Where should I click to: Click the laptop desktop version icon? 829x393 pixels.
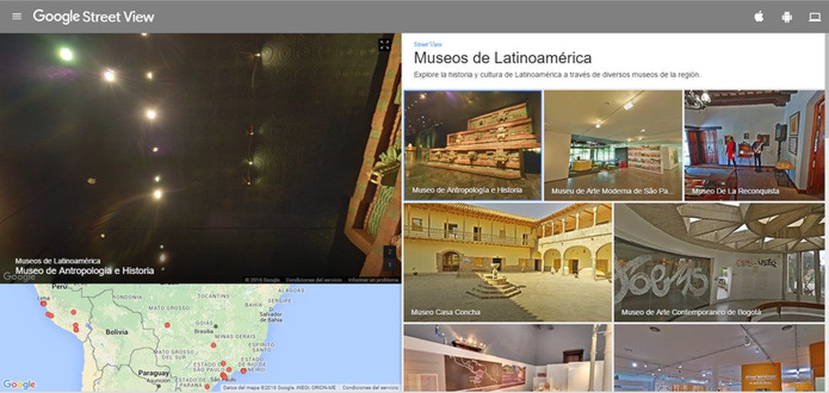[x=815, y=17]
